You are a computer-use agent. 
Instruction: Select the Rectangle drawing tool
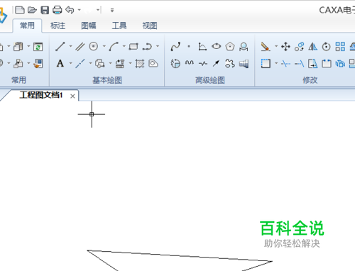coord(133,46)
